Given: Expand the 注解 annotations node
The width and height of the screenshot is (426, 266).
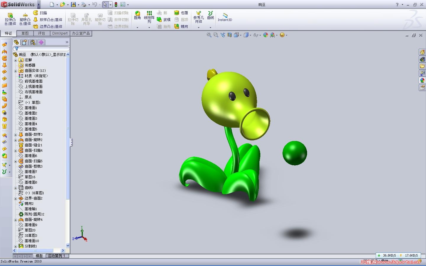Looking at the screenshot, I should coord(16,60).
